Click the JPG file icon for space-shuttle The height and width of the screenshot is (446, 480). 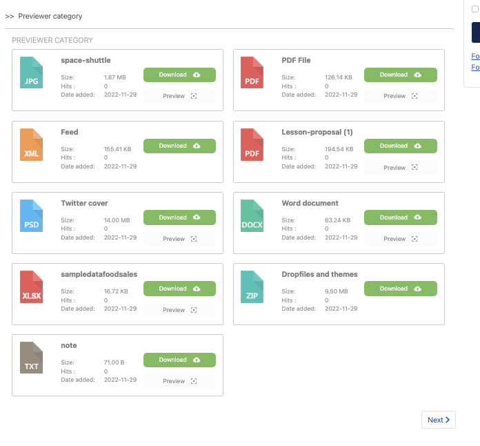coord(32,72)
